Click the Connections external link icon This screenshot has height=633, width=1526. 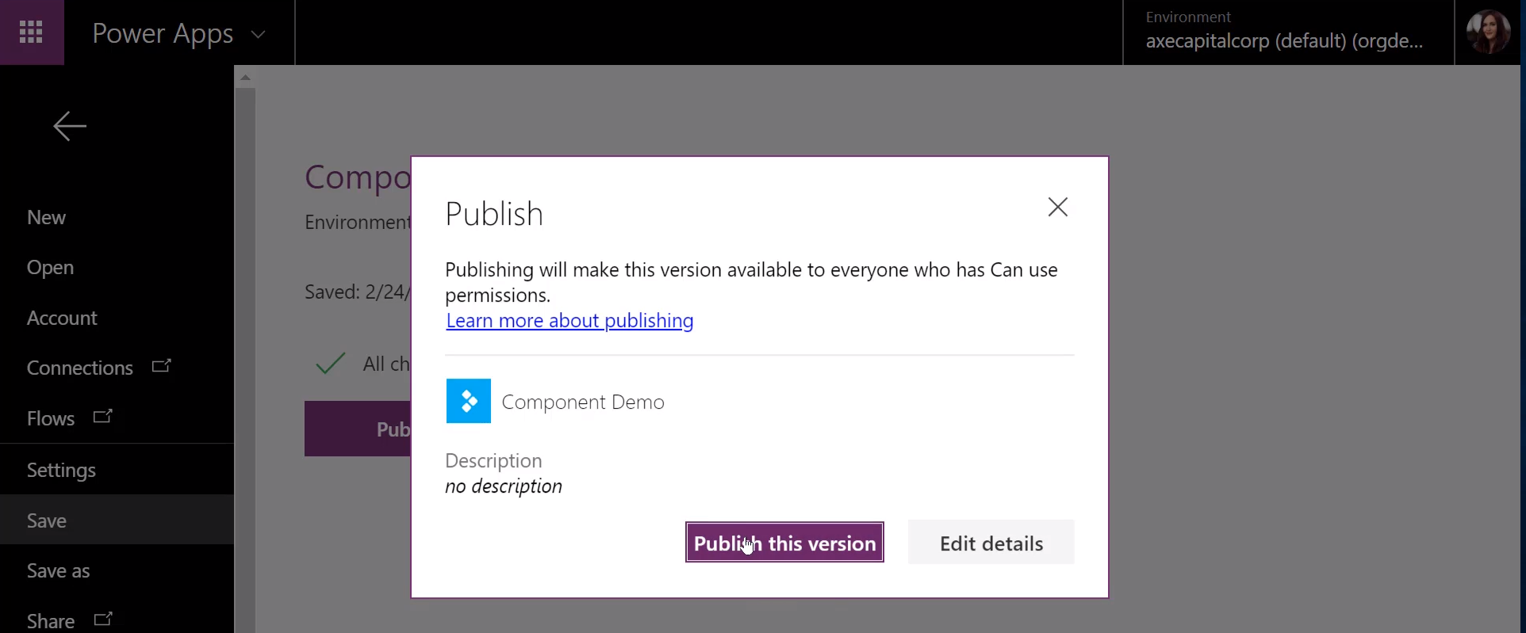pos(162,366)
